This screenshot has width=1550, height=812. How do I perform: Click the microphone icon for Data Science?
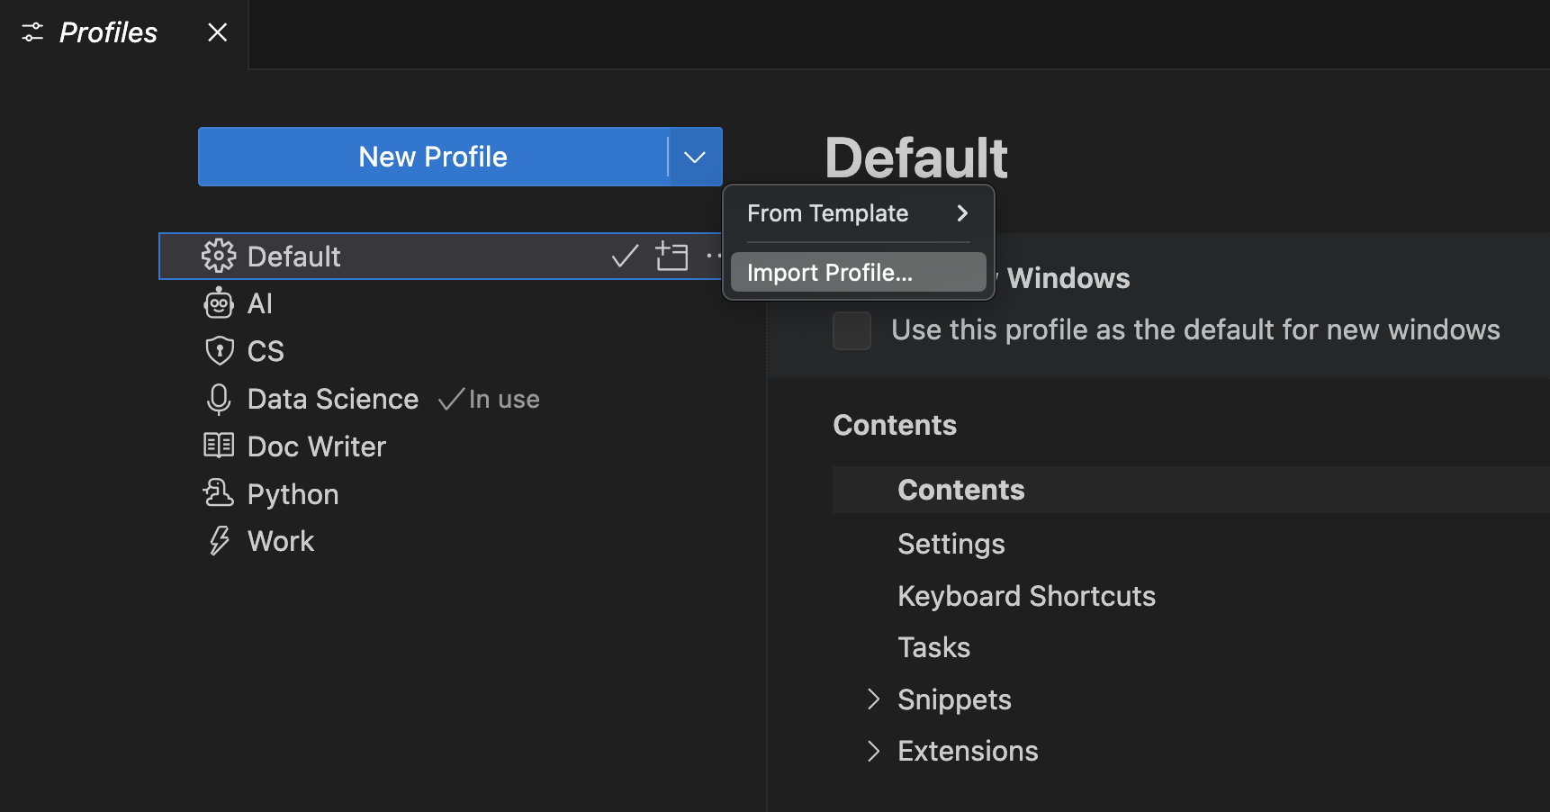point(219,399)
